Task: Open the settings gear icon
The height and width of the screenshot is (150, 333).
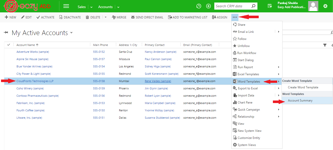Action: click(325, 6)
